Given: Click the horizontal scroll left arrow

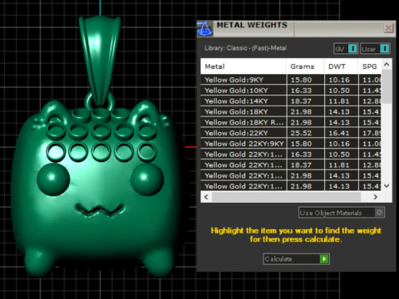Looking at the screenshot, I should 206,197.
